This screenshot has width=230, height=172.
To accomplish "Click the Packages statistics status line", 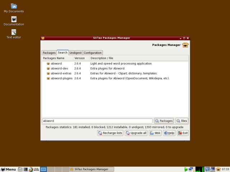I will coord(114,127).
